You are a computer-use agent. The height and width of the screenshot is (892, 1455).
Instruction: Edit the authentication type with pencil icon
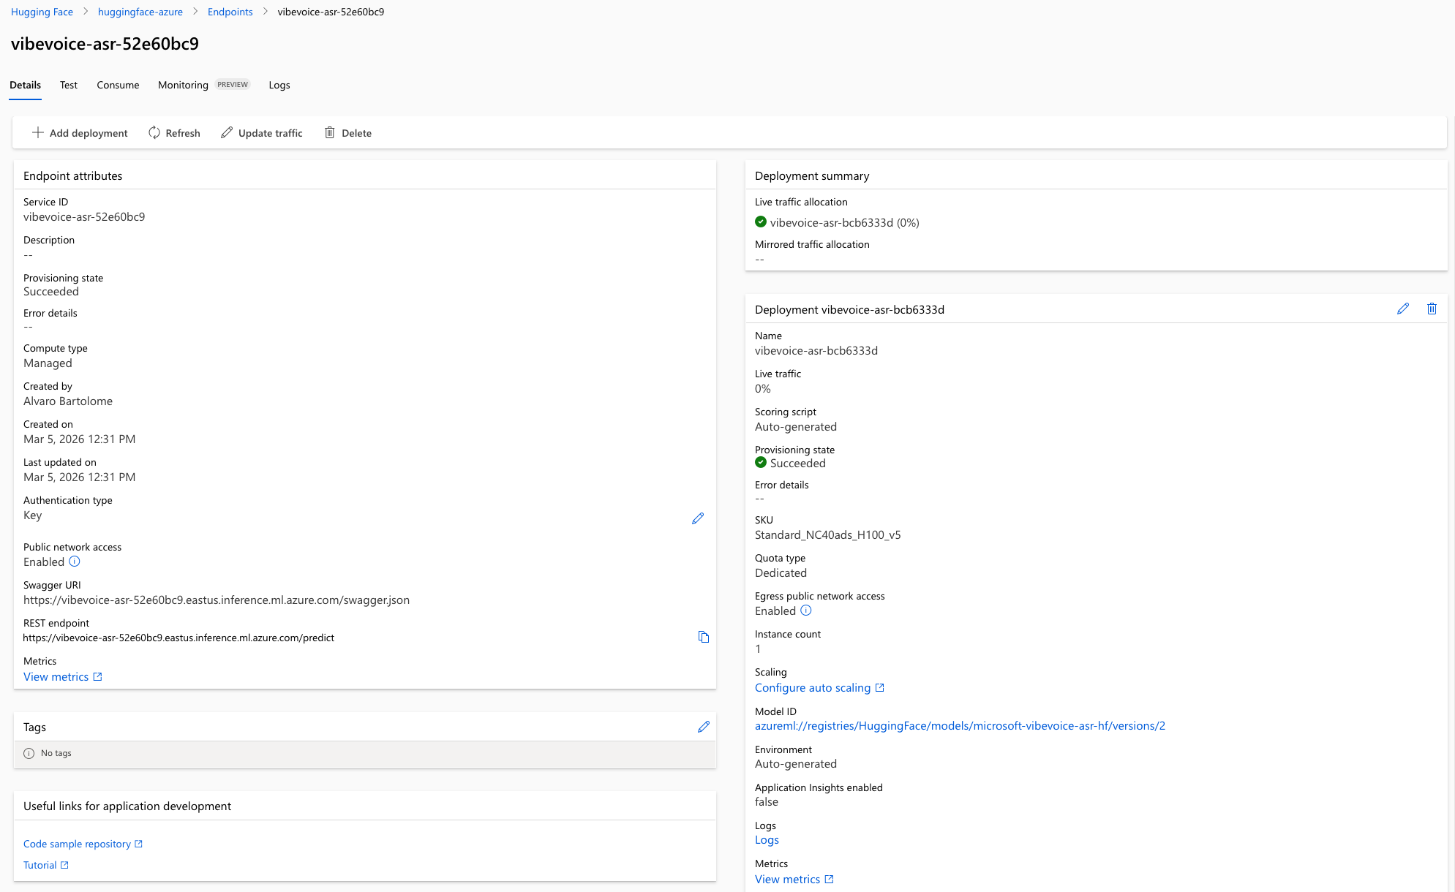click(x=698, y=518)
